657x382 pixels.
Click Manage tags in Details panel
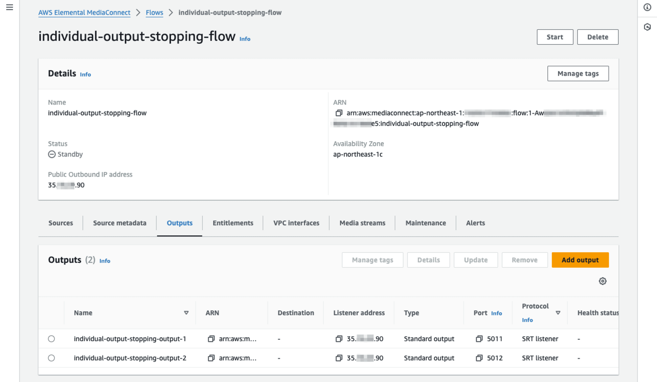[x=578, y=74]
